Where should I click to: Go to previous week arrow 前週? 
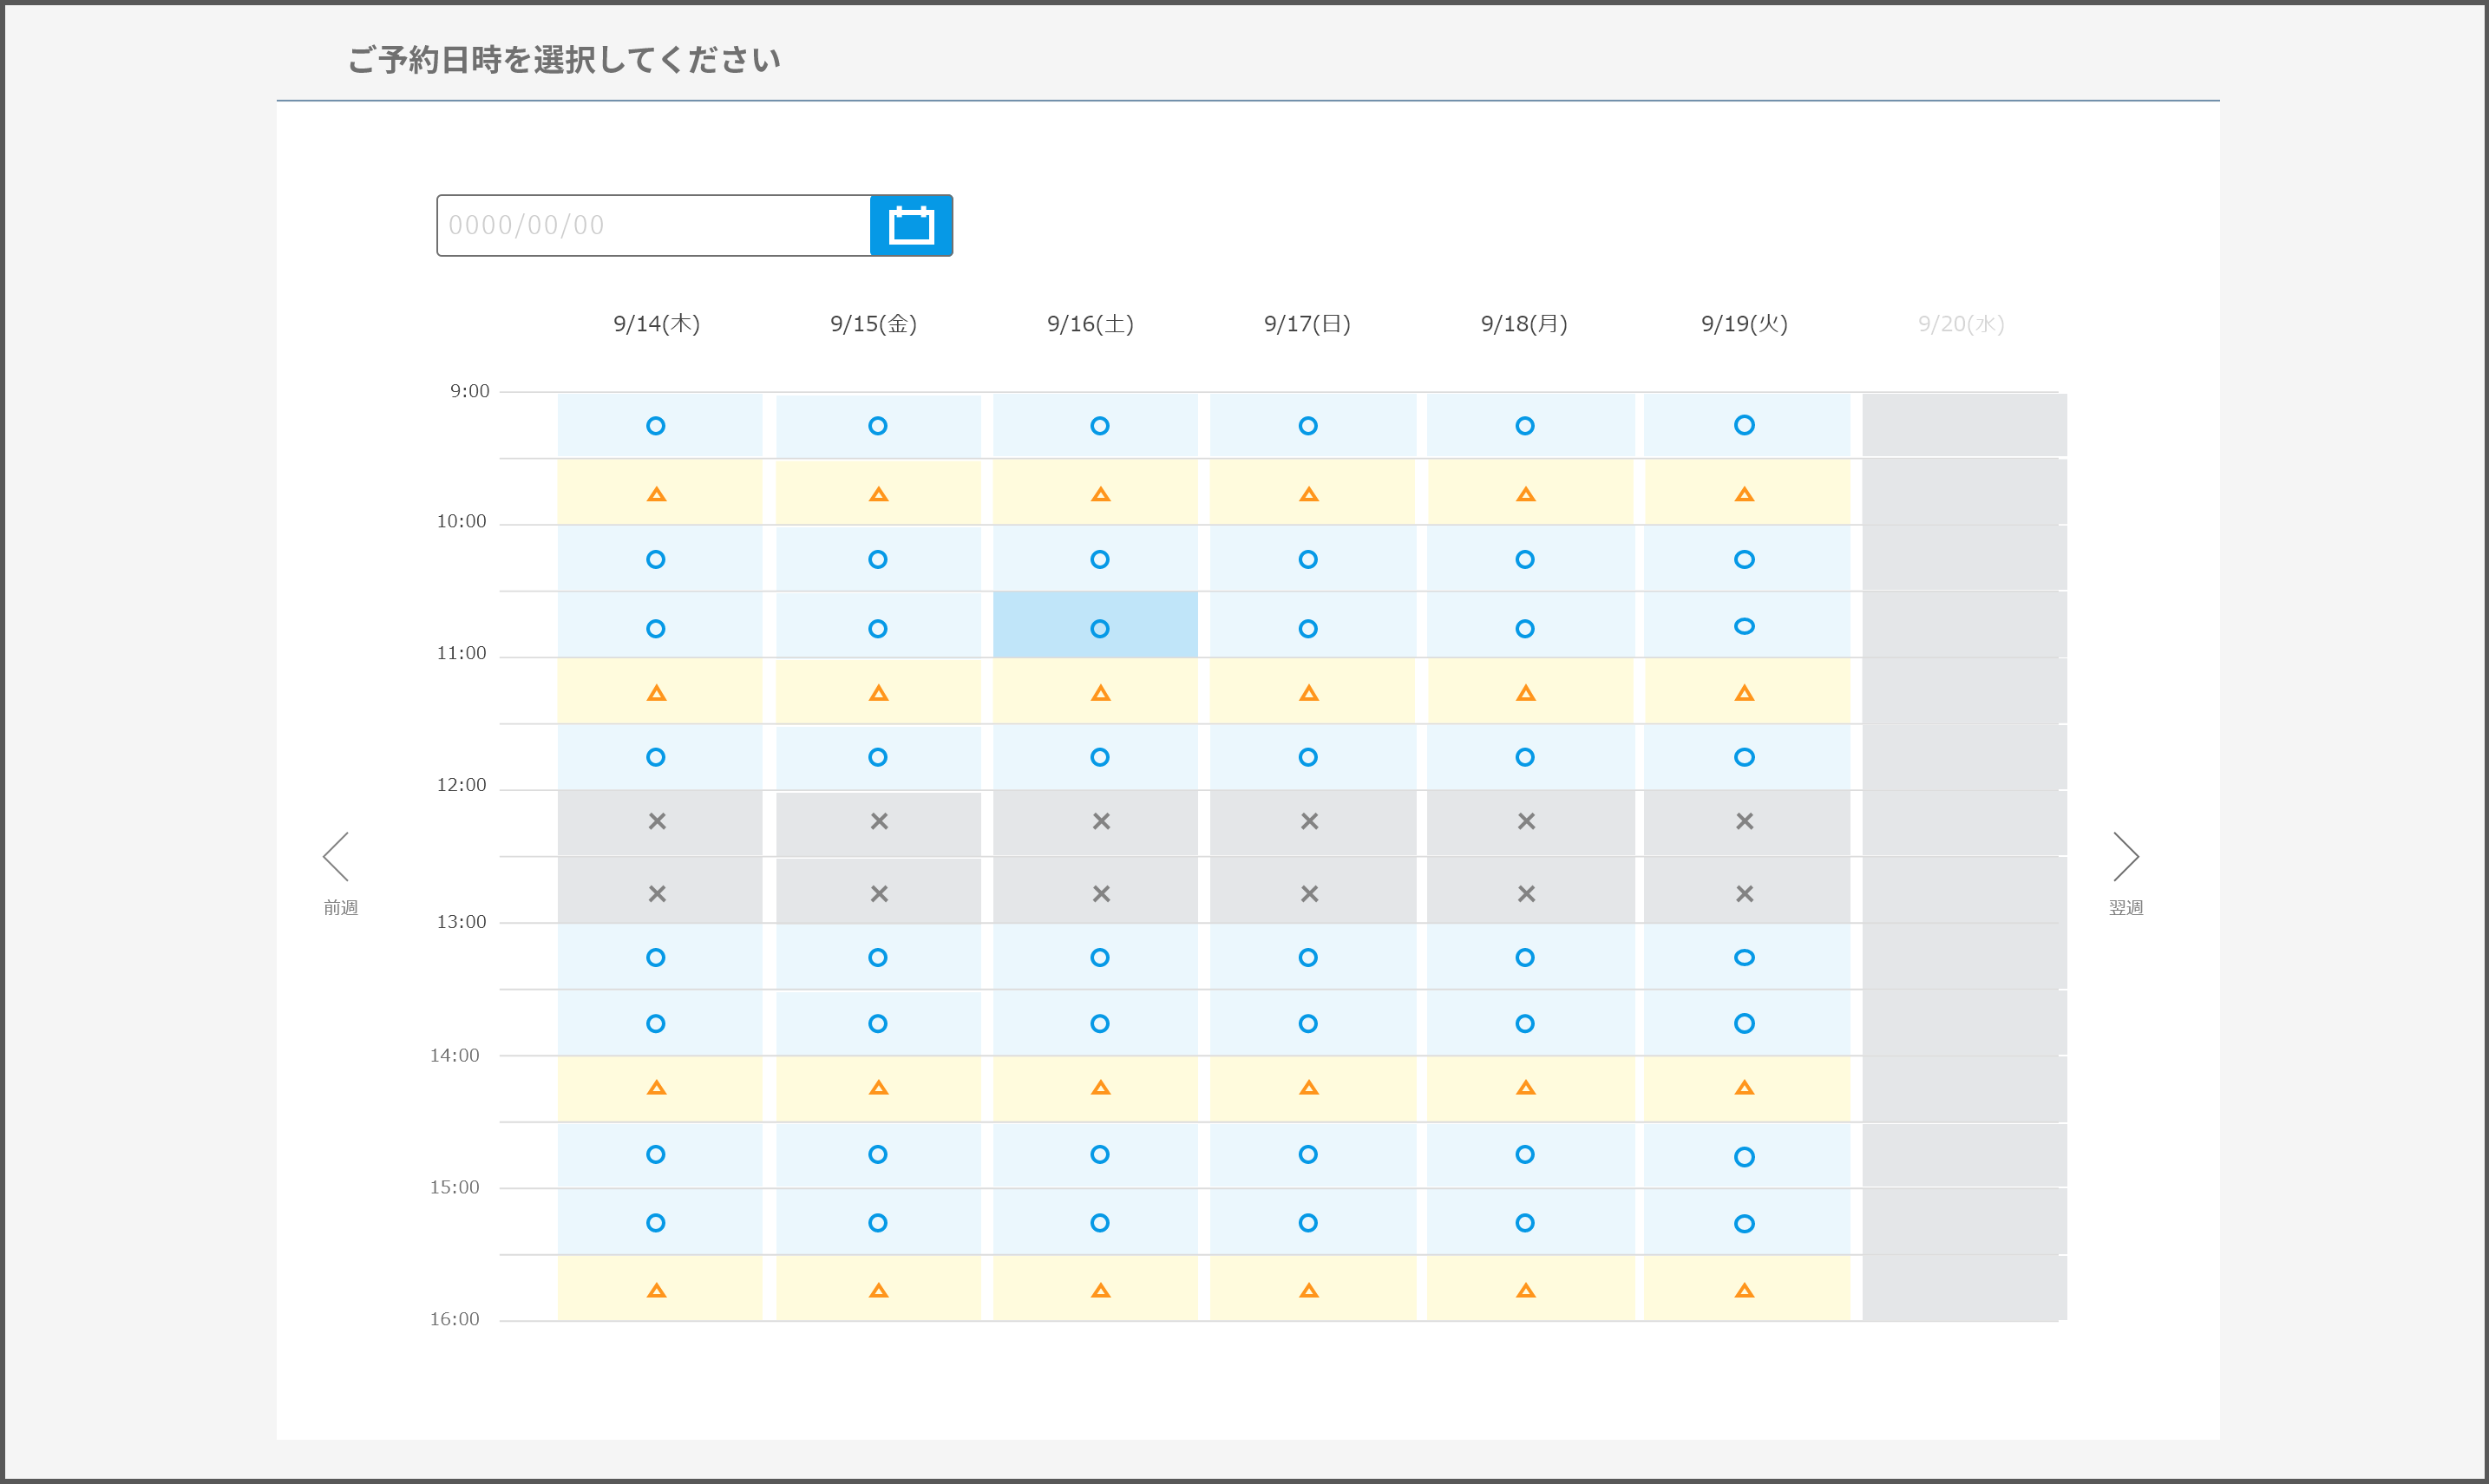click(337, 858)
